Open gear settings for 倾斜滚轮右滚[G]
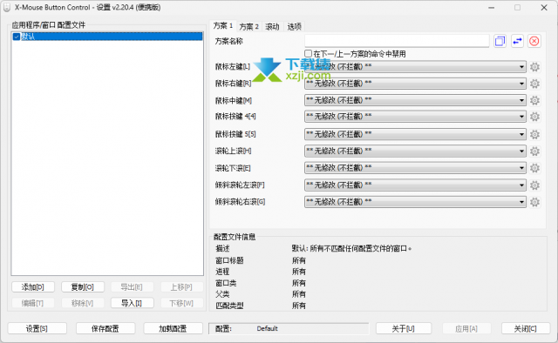This screenshot has width=558, height=343. (x=534, y=202)
